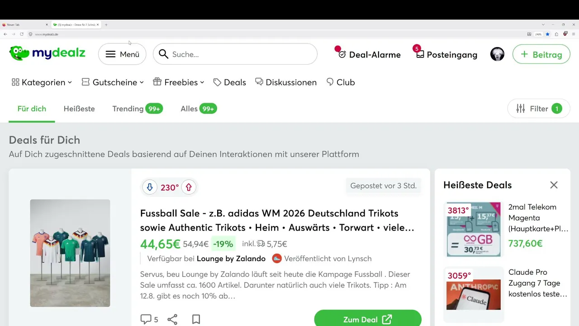Image resolution: width=579 pixels, height=326 pixels.
Task: Vote the Fussball Sale deal cold
Action: pyautogui.click(x=149, y=187)
